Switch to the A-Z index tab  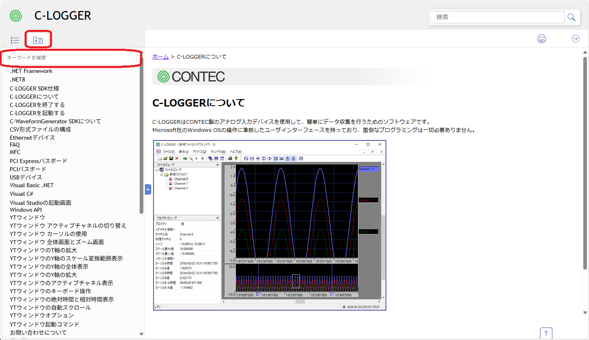(38, 40)
